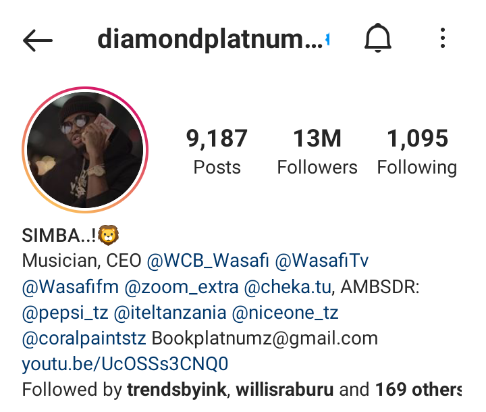Viewport: 486px width, 412px height.
Task: Open the notification bell settings
Action: point(377,38)
